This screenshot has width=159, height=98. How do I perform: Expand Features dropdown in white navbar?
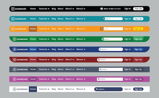(x=44, y=89)
